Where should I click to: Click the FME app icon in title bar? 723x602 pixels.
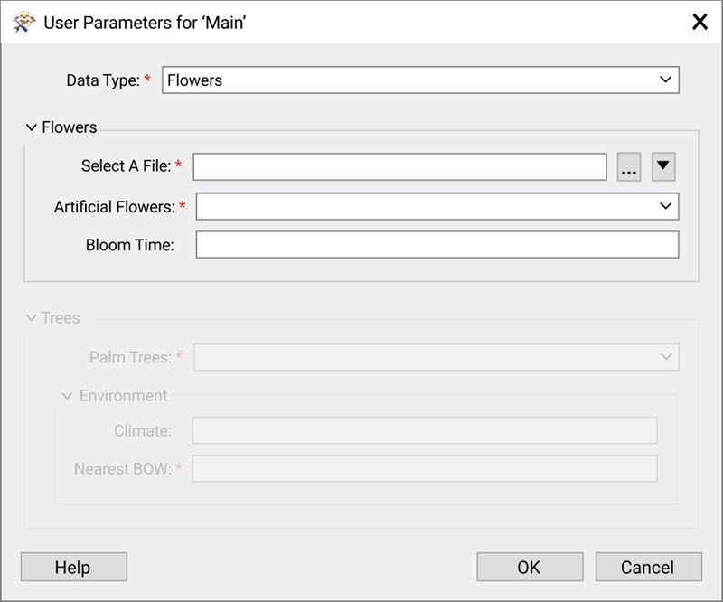point(24,22)
